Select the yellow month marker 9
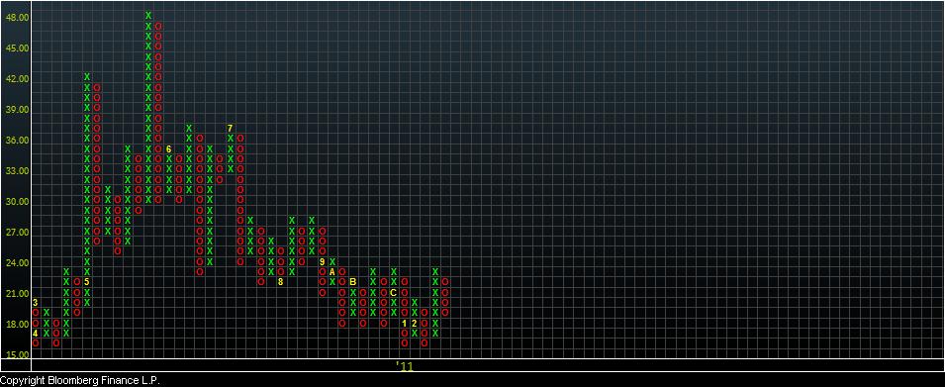Viewport: 945px width, 387px height. (322, 261)
